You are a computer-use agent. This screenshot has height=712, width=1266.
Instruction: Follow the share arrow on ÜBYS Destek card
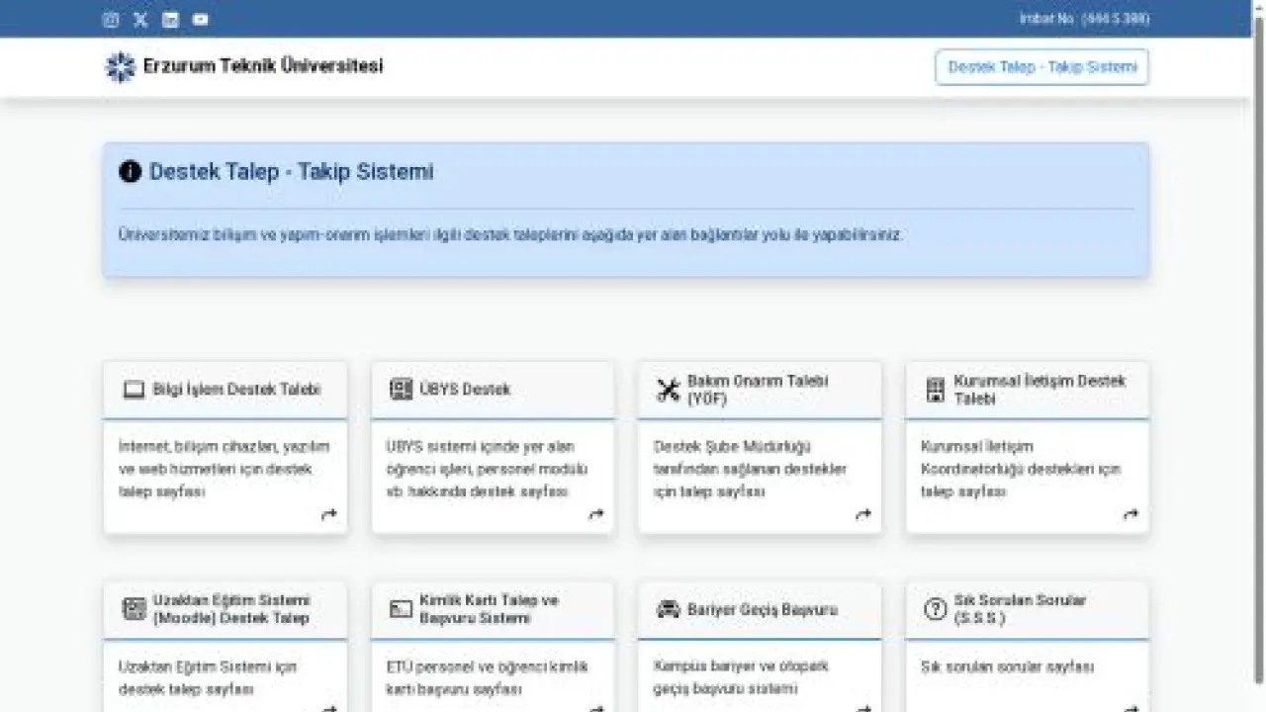click(x=596, y=514)
